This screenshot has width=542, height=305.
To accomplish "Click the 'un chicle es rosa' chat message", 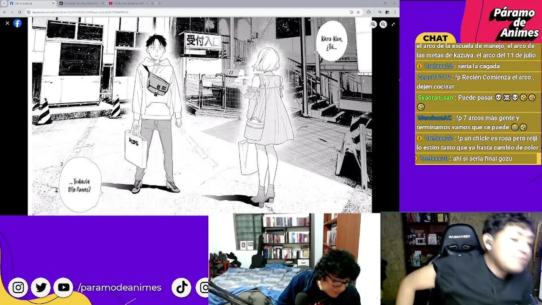I will pos(478,143).
